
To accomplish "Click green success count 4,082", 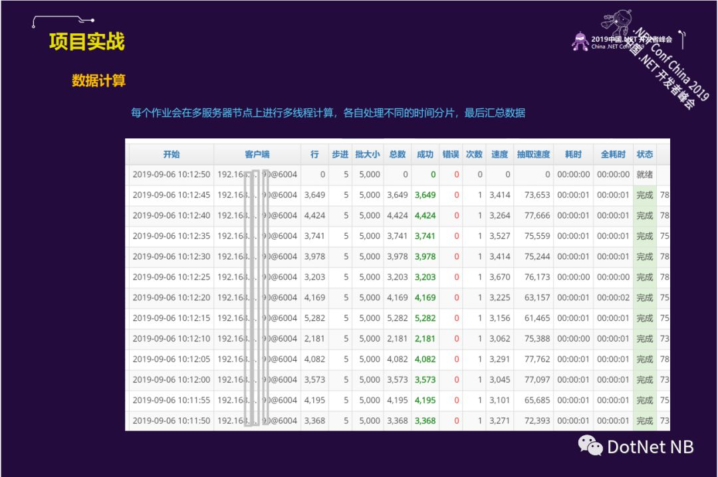I will click(x=425, y=359).
